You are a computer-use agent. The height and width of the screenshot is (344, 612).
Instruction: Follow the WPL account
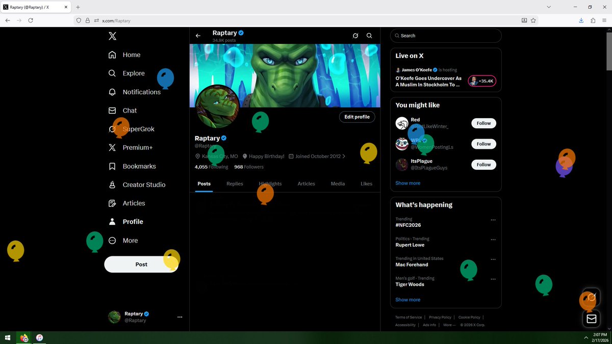point(483,144)
